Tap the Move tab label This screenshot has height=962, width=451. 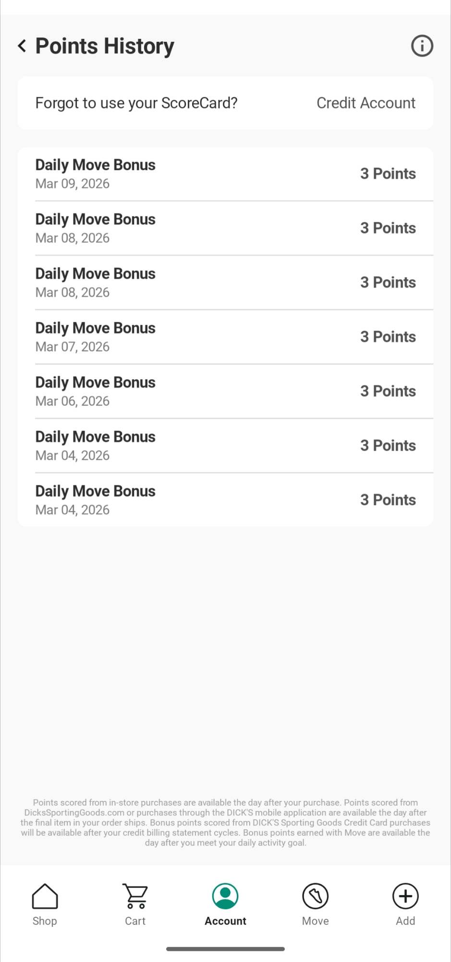coord(315,921)
